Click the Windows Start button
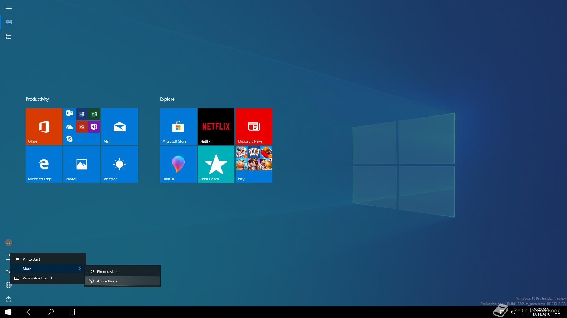567x318 pixels. (x=8, y=312)
